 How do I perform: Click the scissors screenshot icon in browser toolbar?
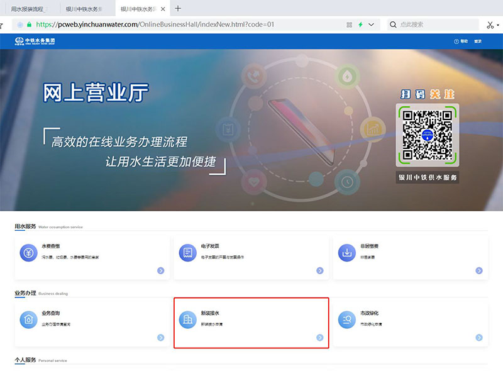click(490, 25)
